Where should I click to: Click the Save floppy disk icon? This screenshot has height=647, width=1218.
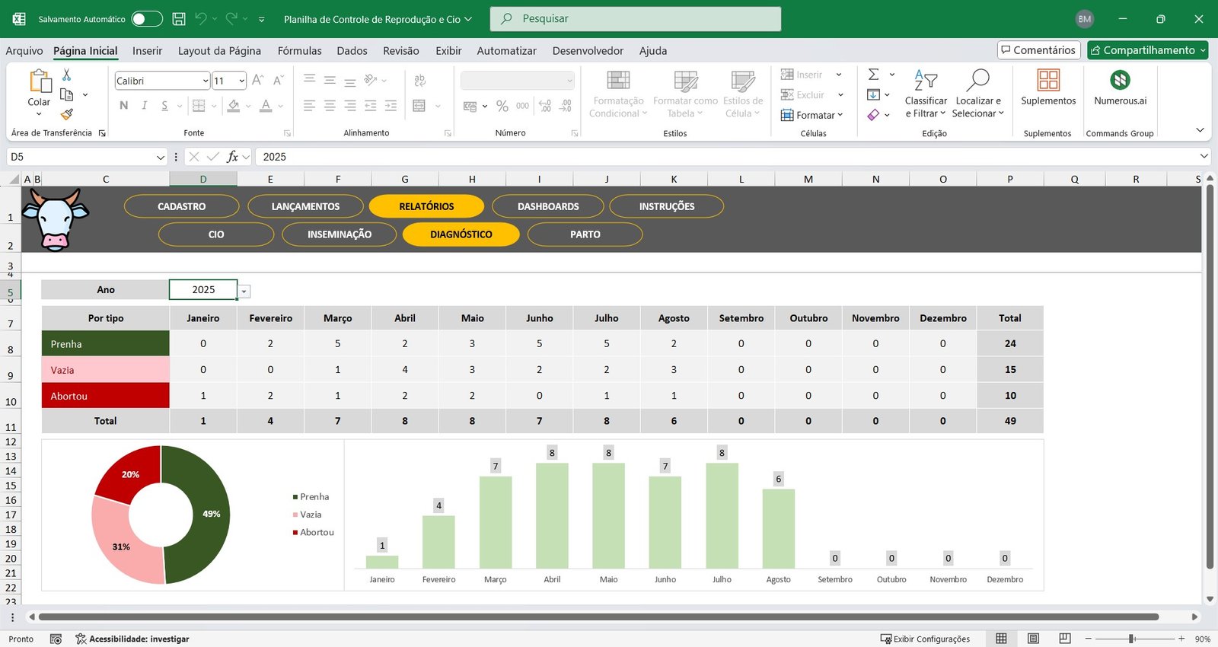tap(179, 19)
